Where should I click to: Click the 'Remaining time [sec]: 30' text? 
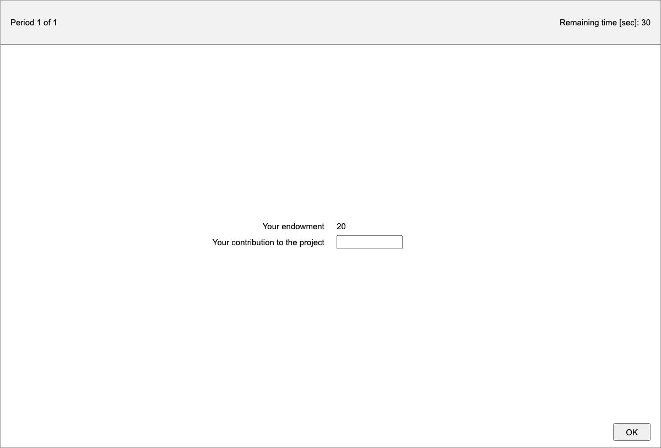pyautogui.click(x=605, y=23)
